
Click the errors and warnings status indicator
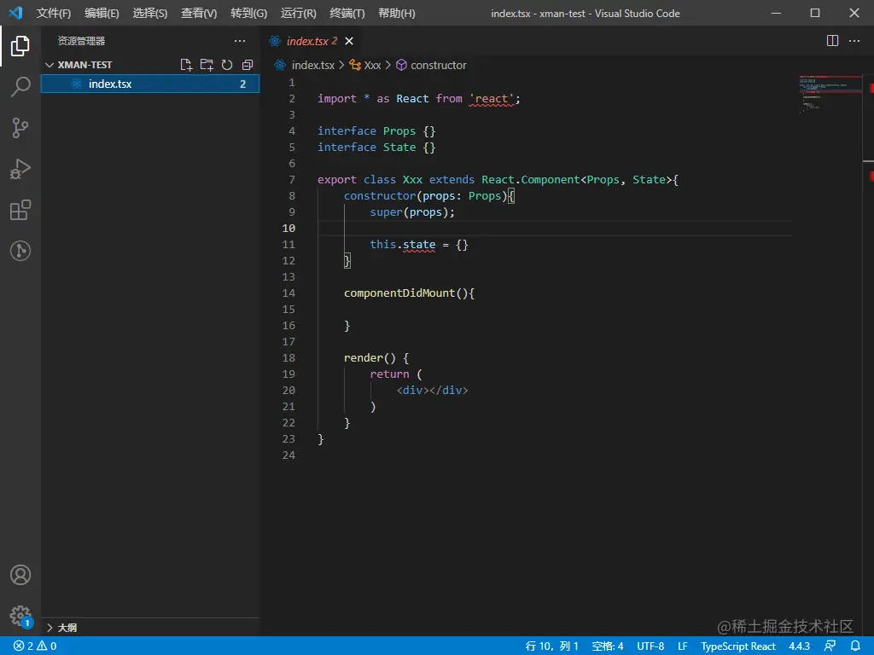(35, 646)
